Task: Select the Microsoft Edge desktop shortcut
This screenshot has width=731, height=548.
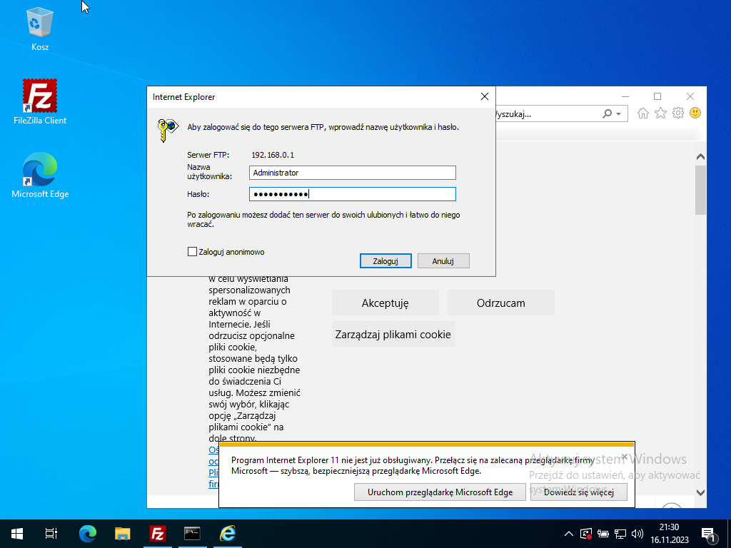Action: 40,176
